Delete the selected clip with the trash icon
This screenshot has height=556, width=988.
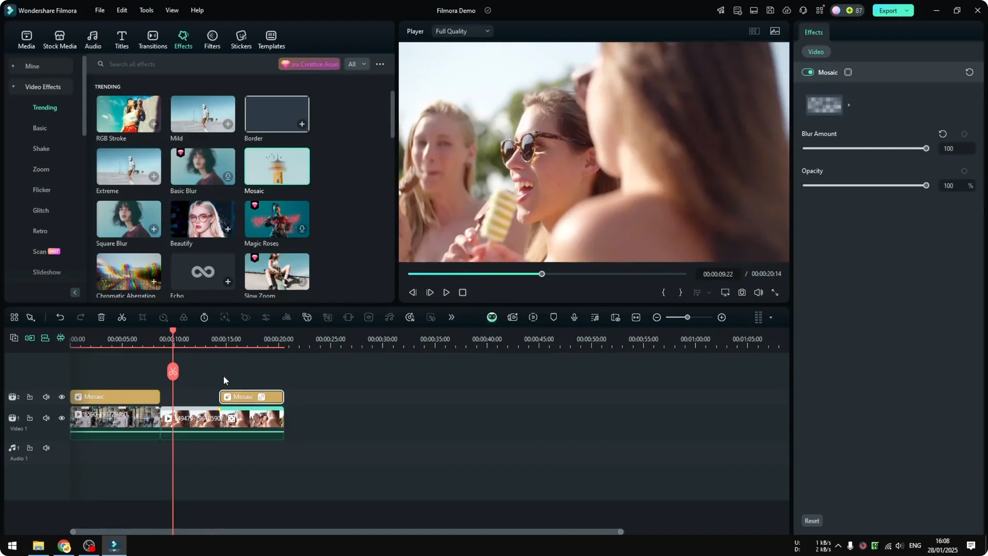pyautogui.click(x=101, y=317)
